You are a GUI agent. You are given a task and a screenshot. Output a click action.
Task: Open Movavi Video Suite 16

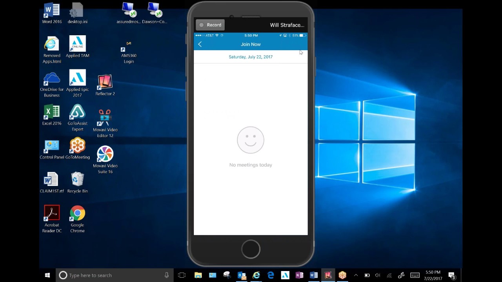(105, 160)
